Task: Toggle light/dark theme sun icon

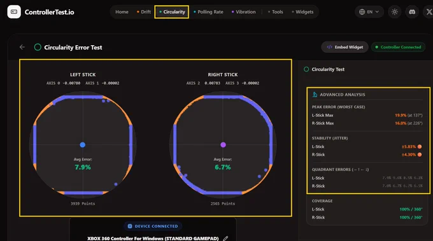Action: [395, 12]
